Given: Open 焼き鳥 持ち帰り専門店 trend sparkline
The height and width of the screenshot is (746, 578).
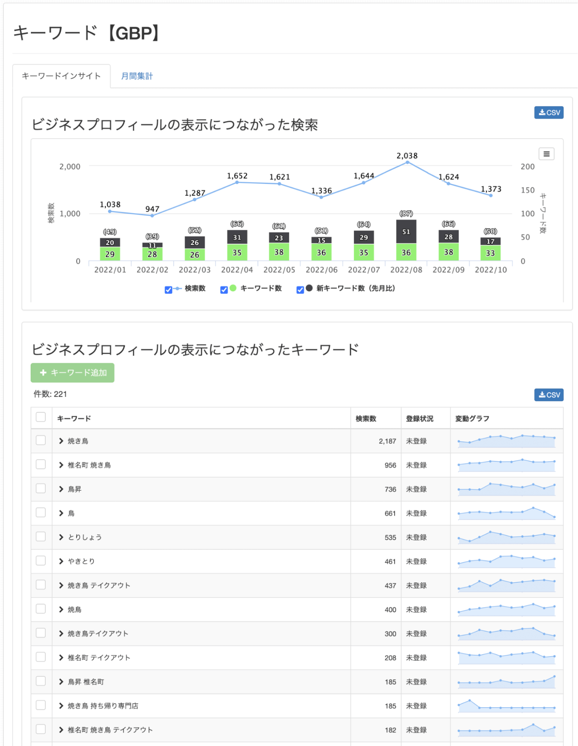Looking at the screenshot, I should [x=507, y=705].
